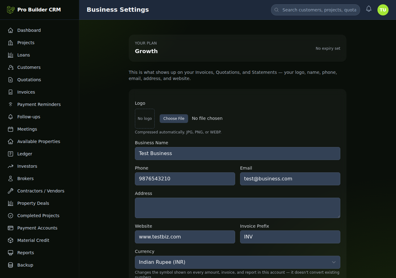
Task: Click the search magnifier icon
Action: (x=277, y=10)
